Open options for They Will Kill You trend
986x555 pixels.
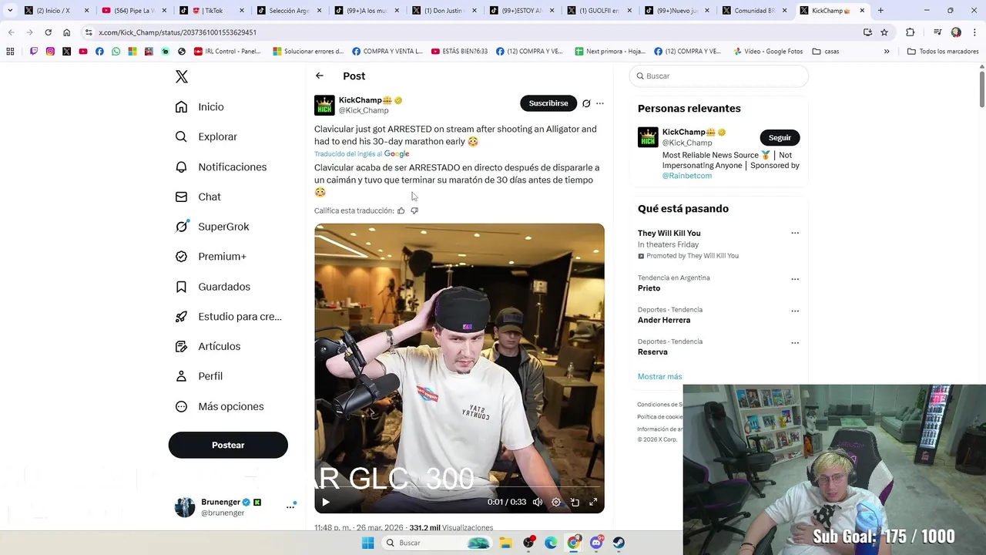click(x=795, y=233)
